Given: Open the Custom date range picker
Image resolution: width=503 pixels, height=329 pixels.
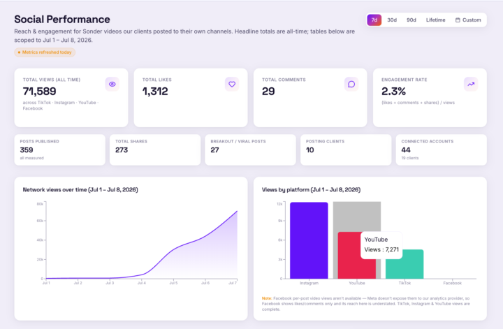Looking at the screenshot, I should [x=468, y=20].
